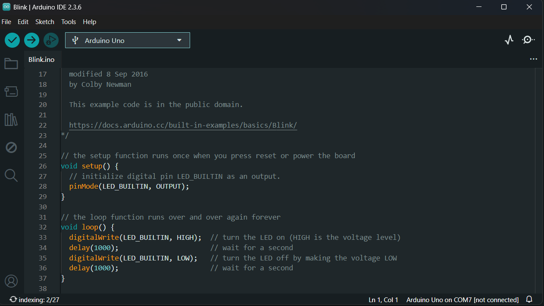The width and height of the screenshot is (544, 306).
Task: Start debugging with the Debug icon
Action: click(x=51, y=40)
